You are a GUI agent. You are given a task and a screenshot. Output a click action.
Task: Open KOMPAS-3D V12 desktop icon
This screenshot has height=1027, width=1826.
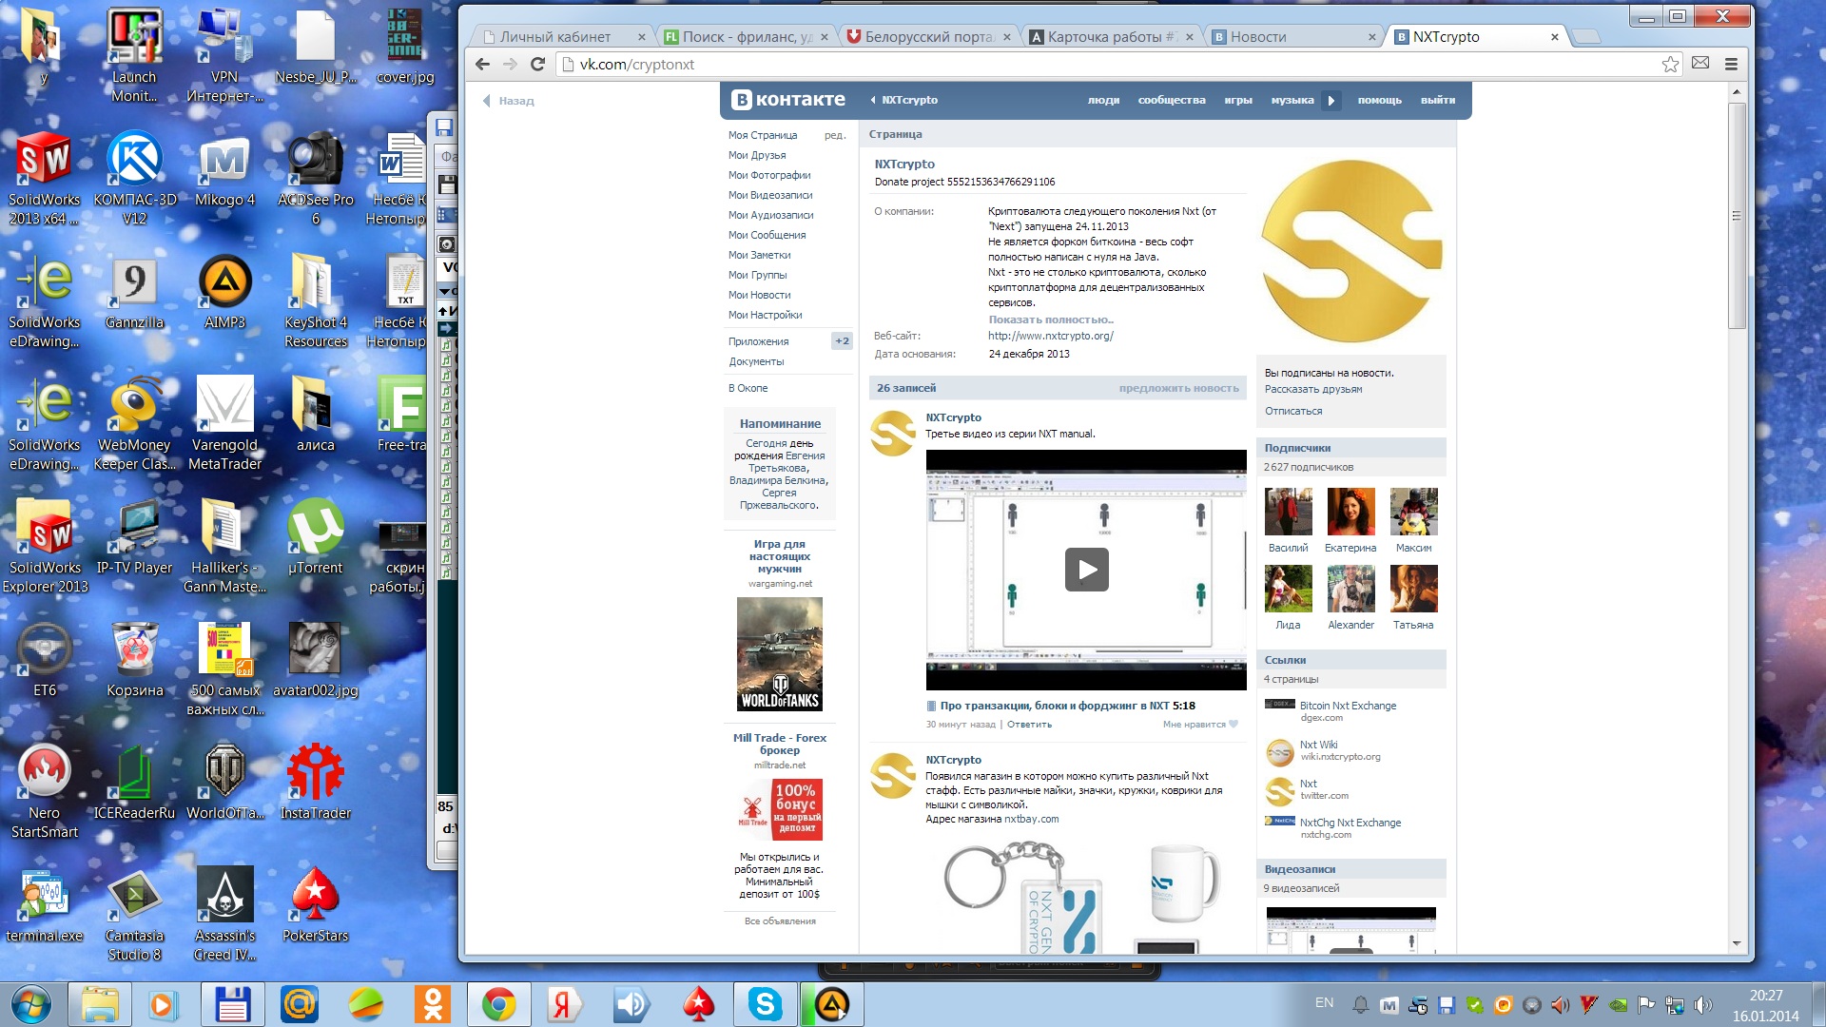[x=134, y=178]
